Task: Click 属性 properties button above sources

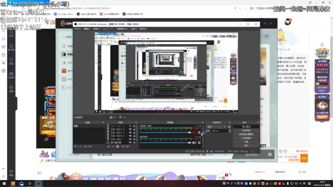Action: (113, 117)
